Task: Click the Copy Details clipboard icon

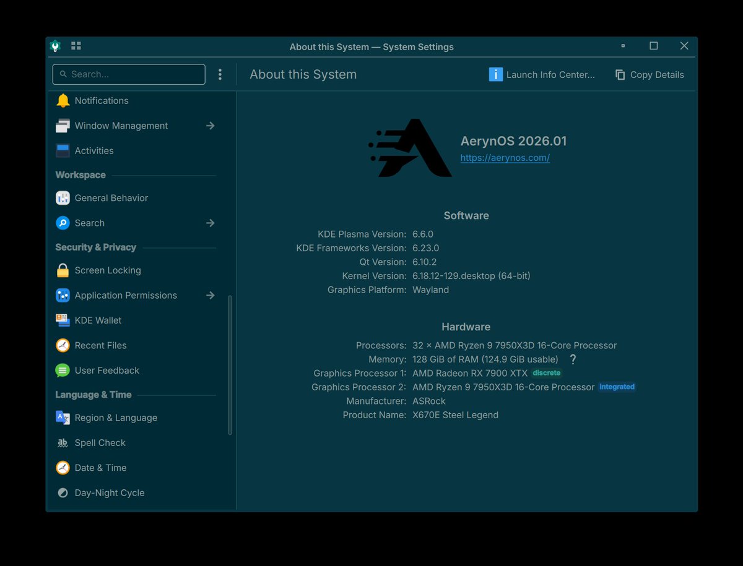Action: [620, 75]
